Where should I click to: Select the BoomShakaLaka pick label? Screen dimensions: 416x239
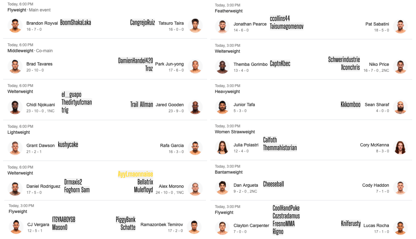coord(76,23)
